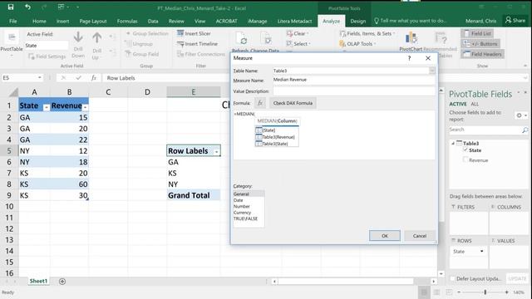Click OK in the Measure dialog
Image resolution: width=532 pixels, height=299 pixels.
[384, 236]
